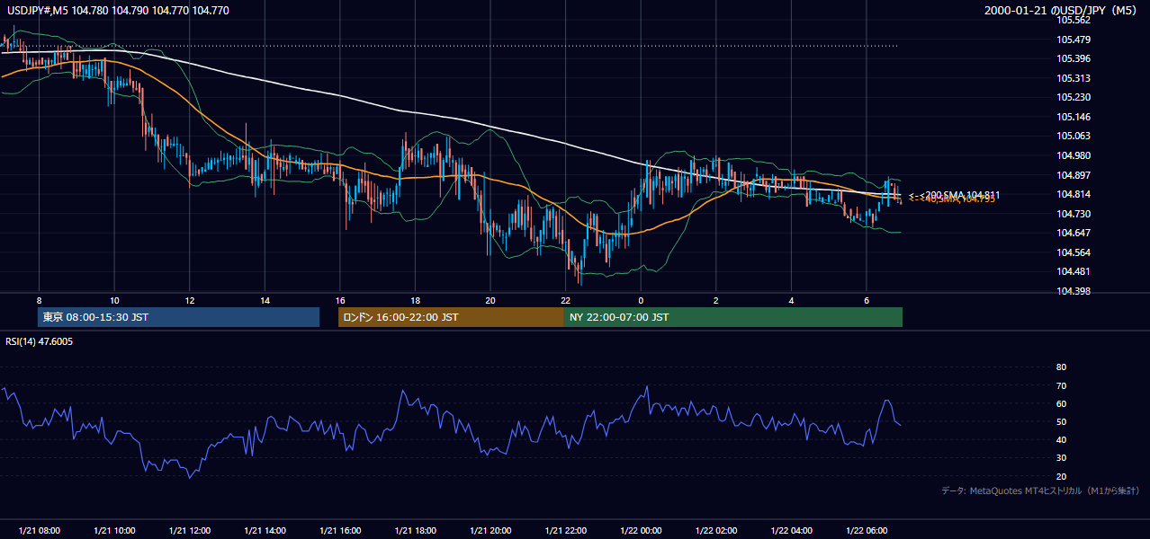Image resolution: width=1150 pixels, height=539 pixels.
Task: Click price level 104.980 on the price axis
Action: pos(1073,155)
